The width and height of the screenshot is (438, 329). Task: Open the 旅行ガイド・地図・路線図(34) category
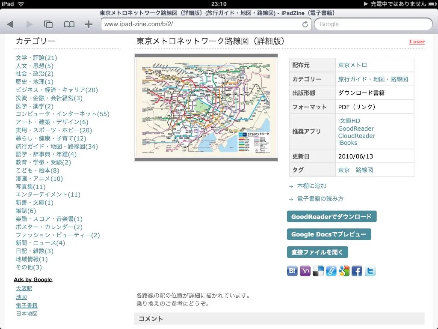(57, 147)
